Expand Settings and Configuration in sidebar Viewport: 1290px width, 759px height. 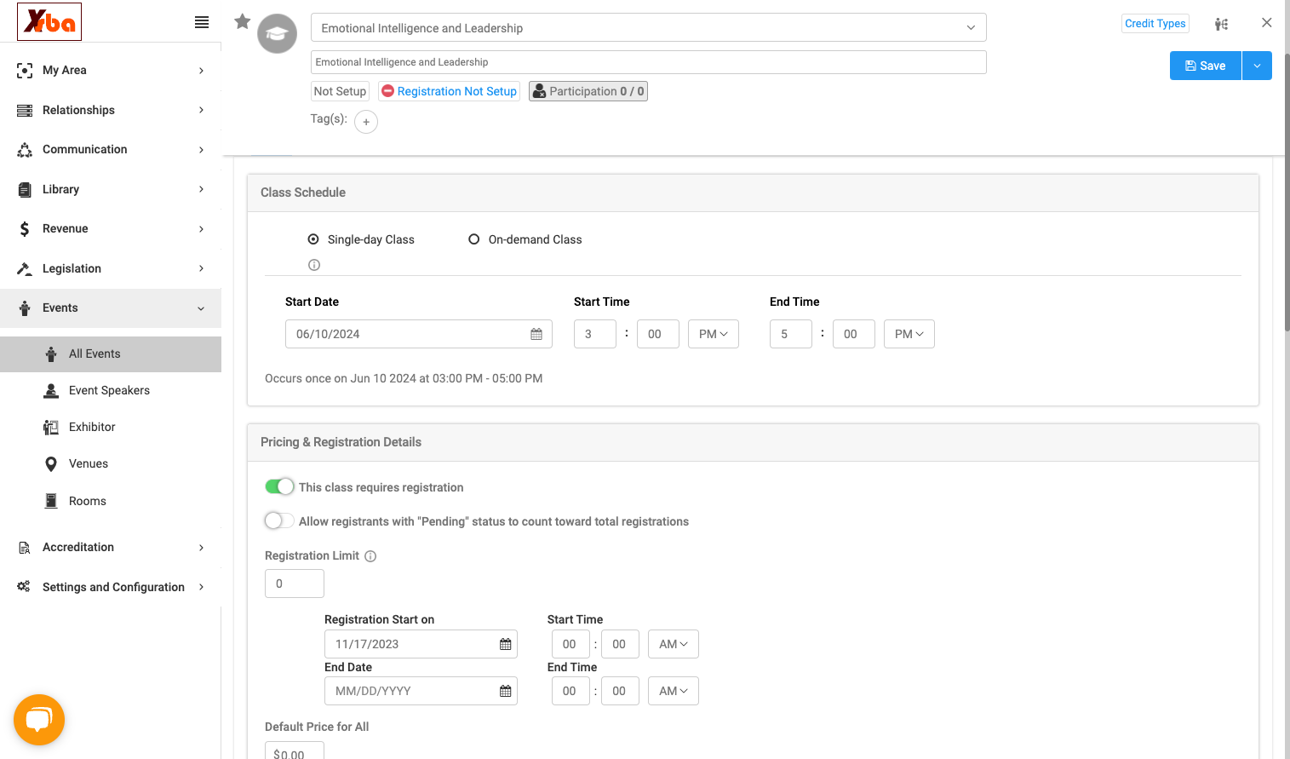111,587
